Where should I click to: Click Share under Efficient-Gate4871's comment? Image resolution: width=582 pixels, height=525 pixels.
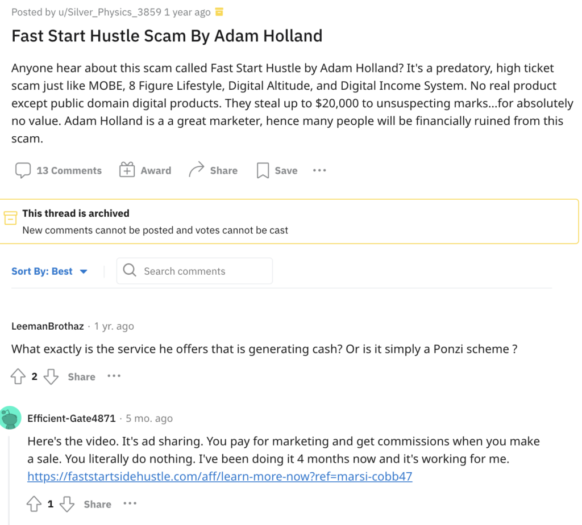coord(97,503)
